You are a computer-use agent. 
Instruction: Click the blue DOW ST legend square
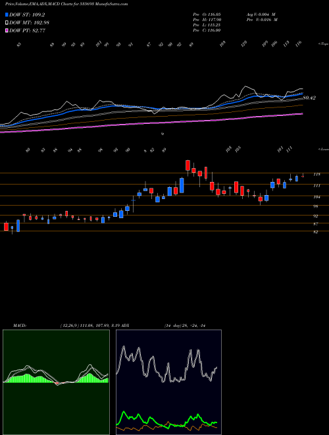pyautogui.click(x=7, y=14)
